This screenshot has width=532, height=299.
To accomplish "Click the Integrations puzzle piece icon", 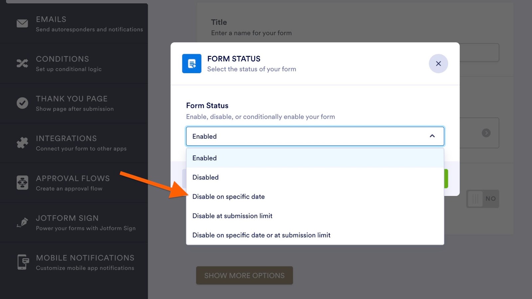I will (22, 143).
